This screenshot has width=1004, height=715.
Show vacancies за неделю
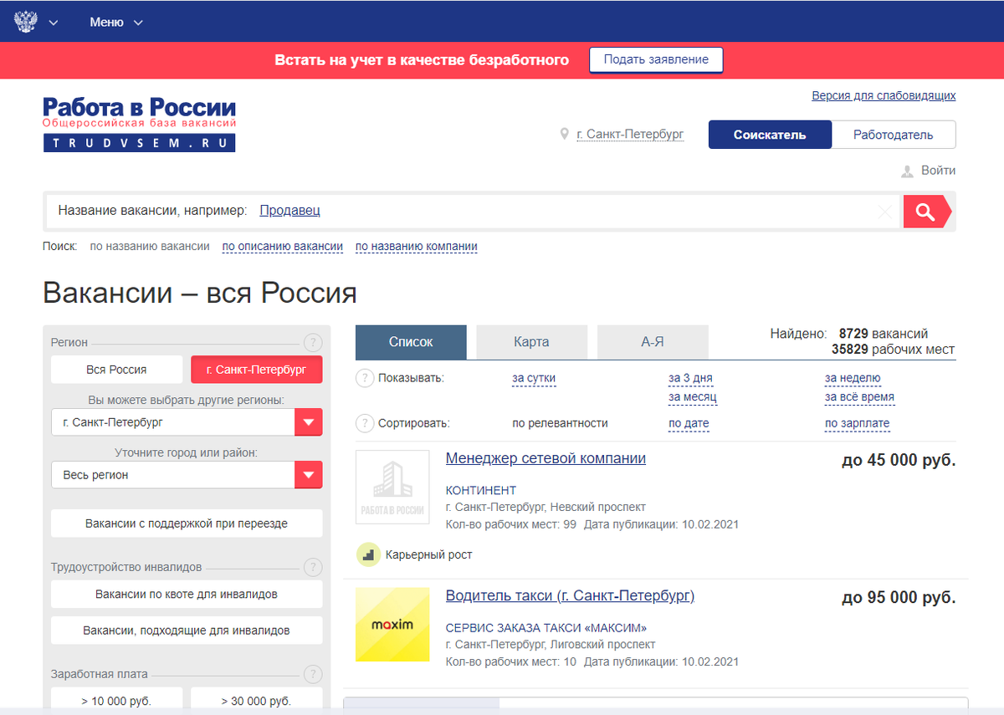853,379
